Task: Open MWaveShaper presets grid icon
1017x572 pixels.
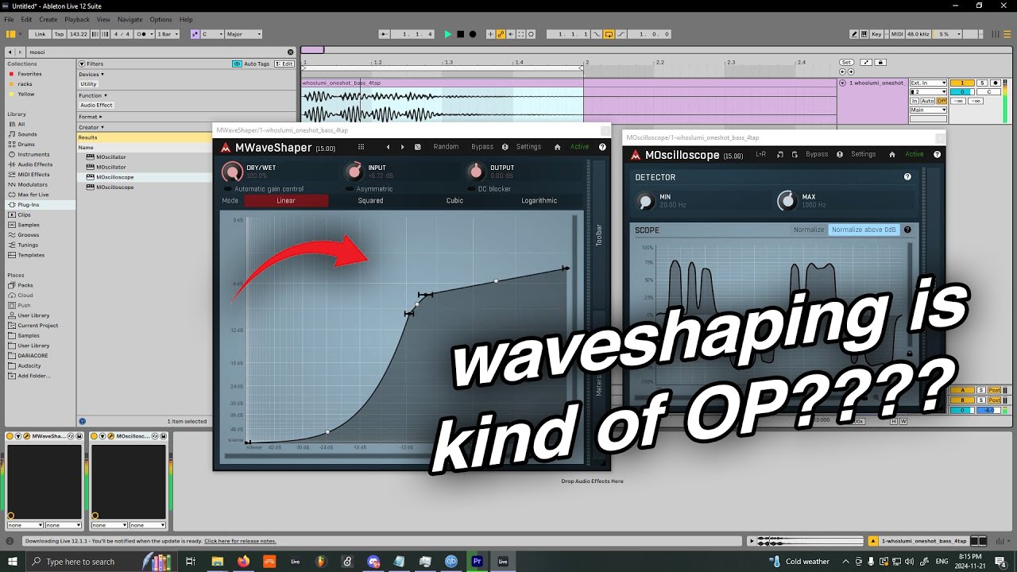Action: (x=361, y=147)
